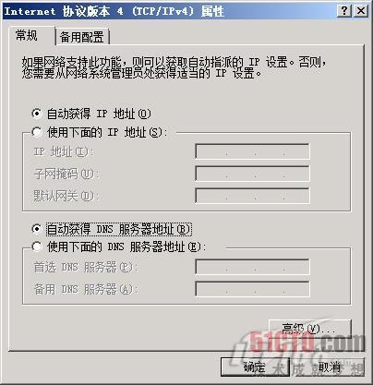
Task: Click the 使用下面的 DNS 服务器地址 label text
Action: 126,247
